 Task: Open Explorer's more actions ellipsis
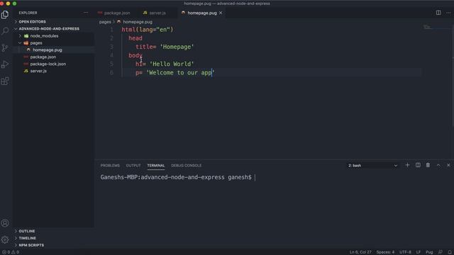[x=86, y=13]
